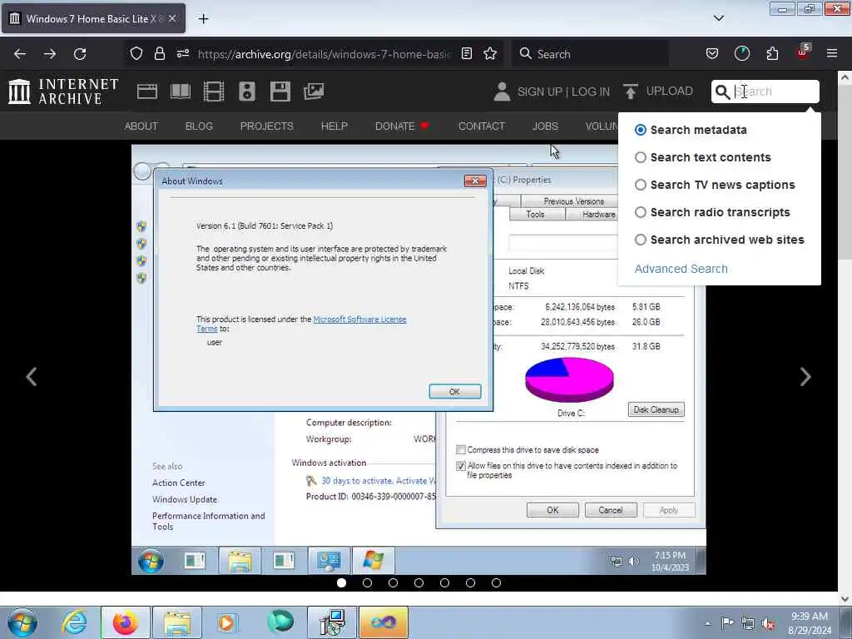
Task: Click the archive.org URL address bar
Action: pos(324,54)
